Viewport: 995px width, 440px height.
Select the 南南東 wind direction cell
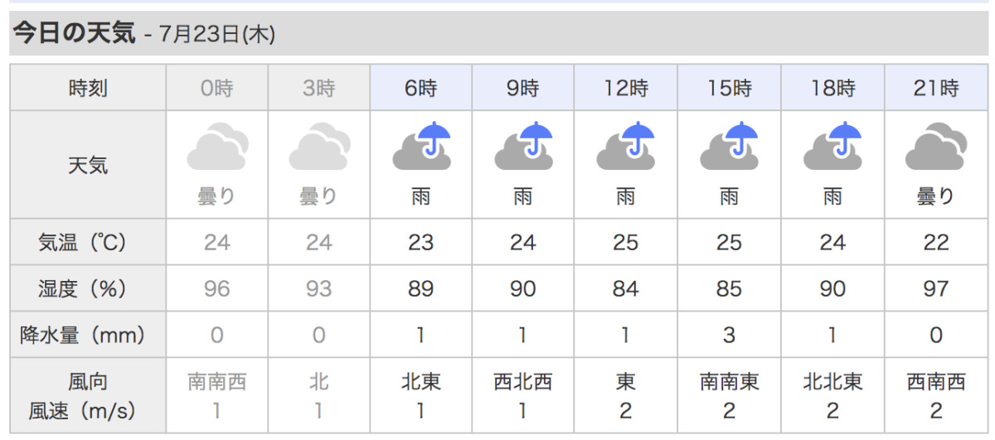(x=730, y=382)
